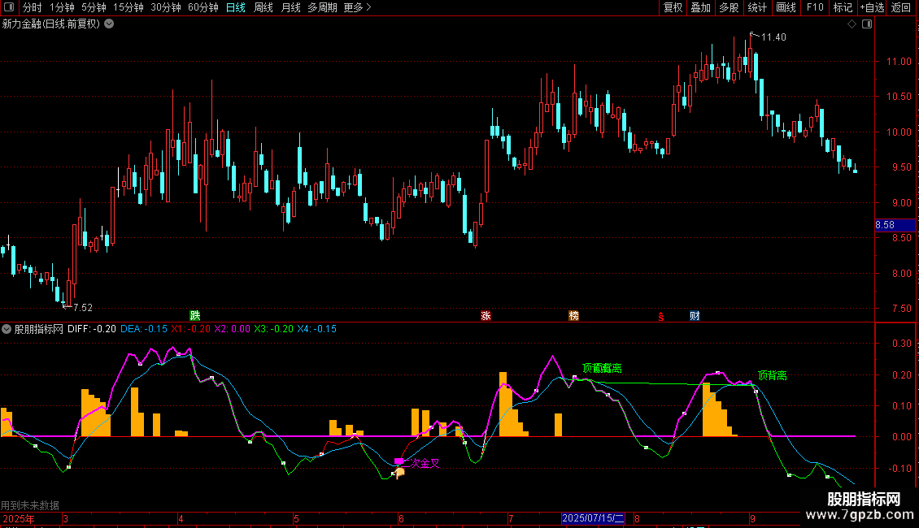Screen dimensions: 919x528
Task: Click the X3: -0.20 value label
Action: [x=274, y=329]
